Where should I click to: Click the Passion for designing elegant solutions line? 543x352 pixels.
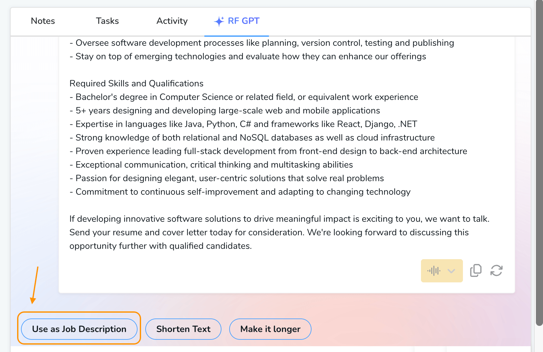(227, 178)
